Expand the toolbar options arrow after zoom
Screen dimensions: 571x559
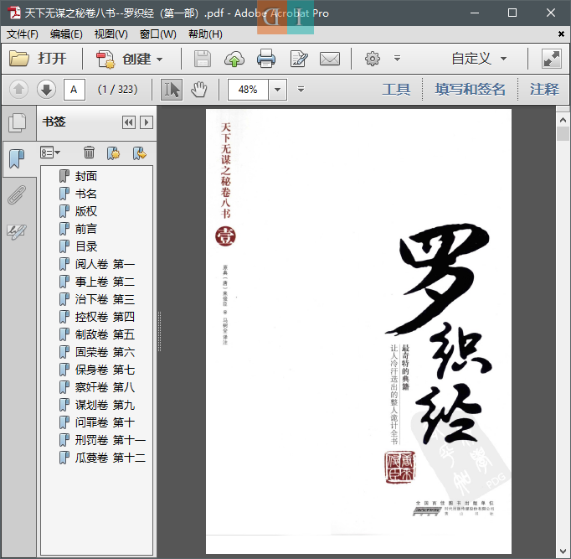[301, 90]
